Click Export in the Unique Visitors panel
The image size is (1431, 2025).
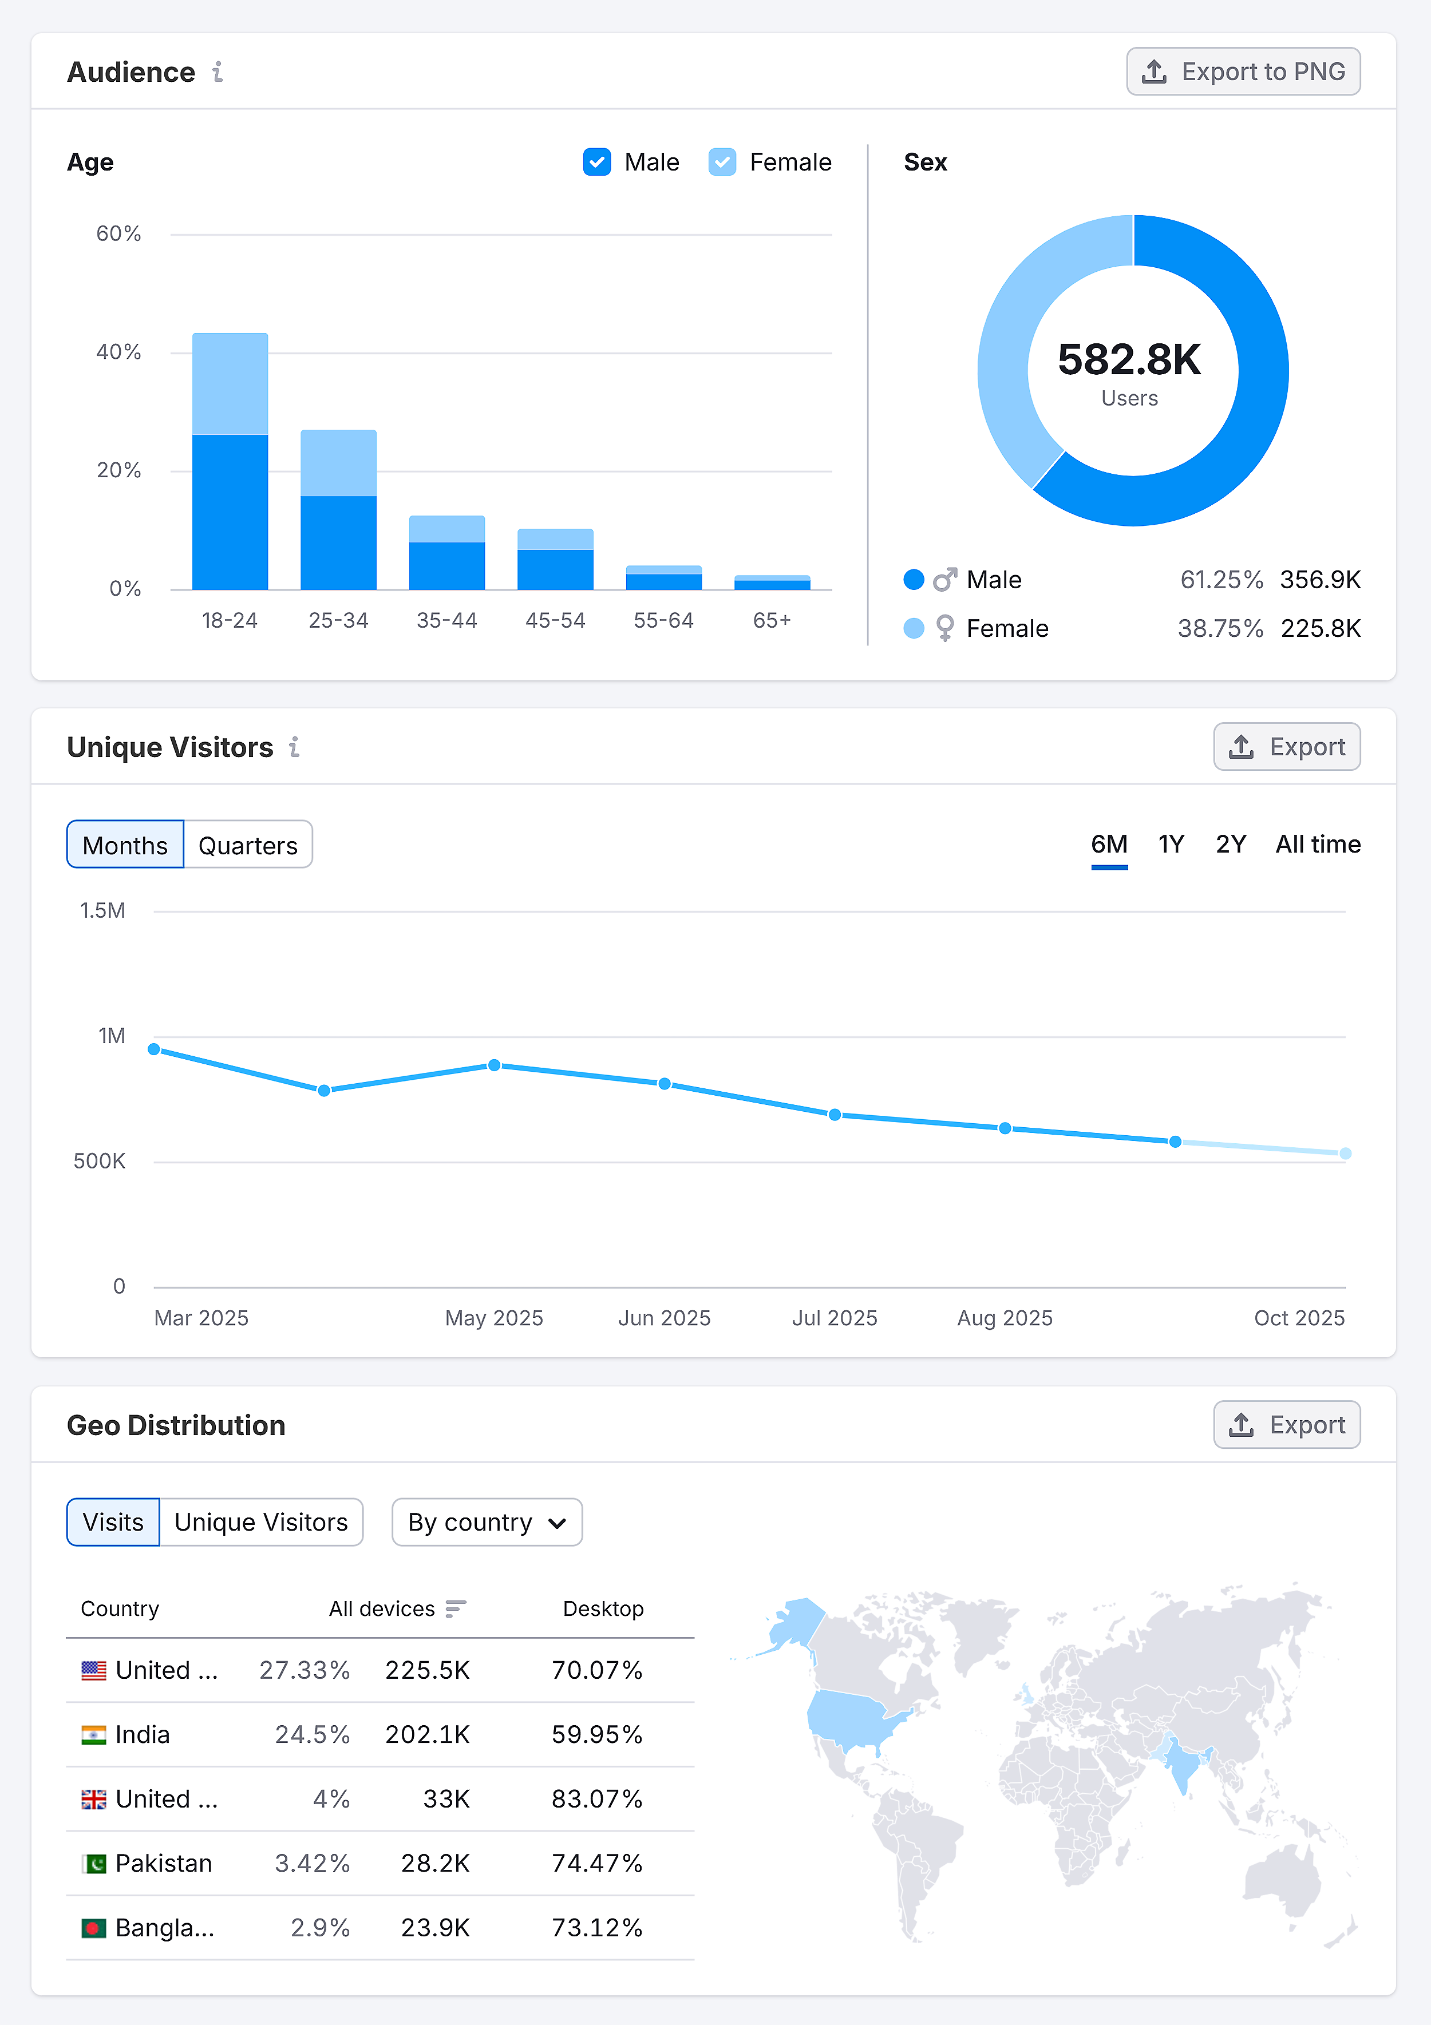point(1286,746)
